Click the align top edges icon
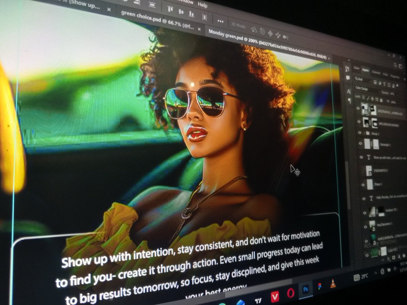 point(170,9)
